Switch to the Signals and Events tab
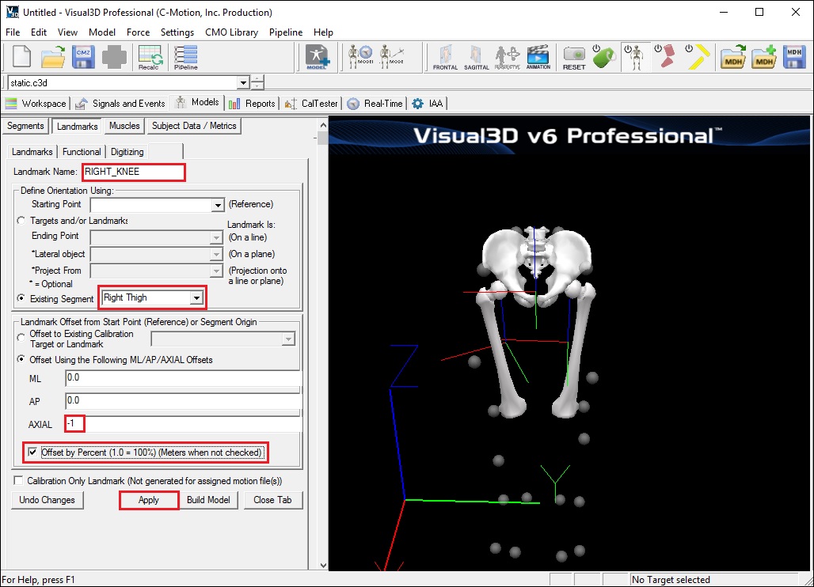814x587 pixels. pyautogui.click(x=120, y=103)
